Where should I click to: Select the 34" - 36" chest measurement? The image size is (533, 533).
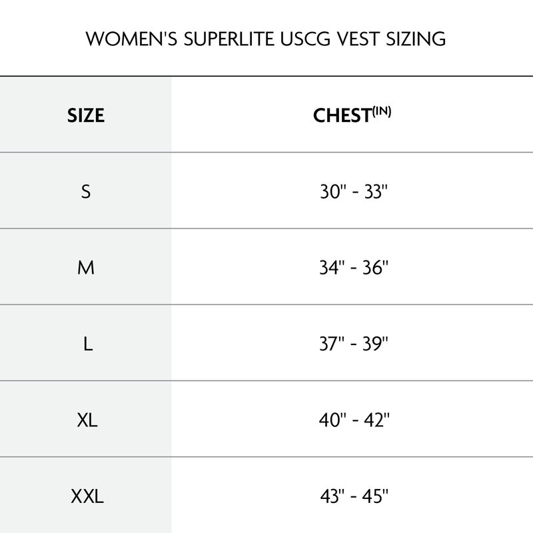pos(354,268)
